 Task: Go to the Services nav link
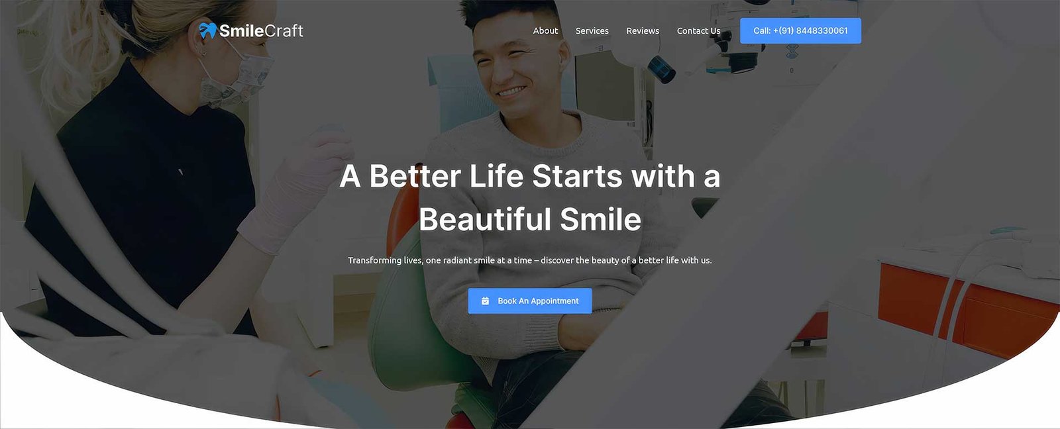click(x=592, y=30)
